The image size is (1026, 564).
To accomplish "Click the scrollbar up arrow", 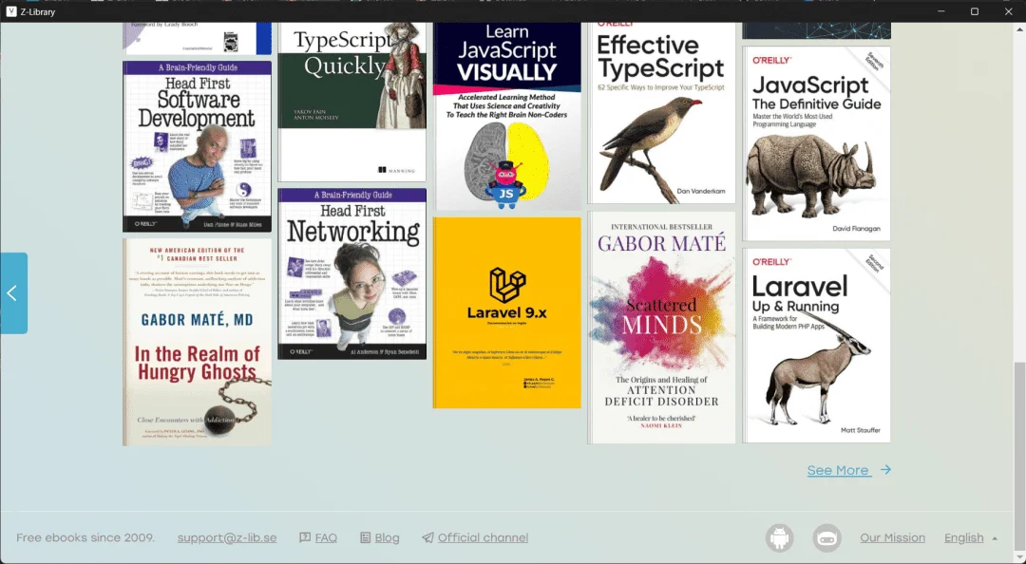I will tap(1018, 28).
